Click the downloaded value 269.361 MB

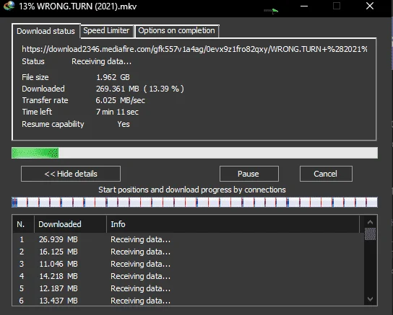pyautogui.click(x=140, y=89)
